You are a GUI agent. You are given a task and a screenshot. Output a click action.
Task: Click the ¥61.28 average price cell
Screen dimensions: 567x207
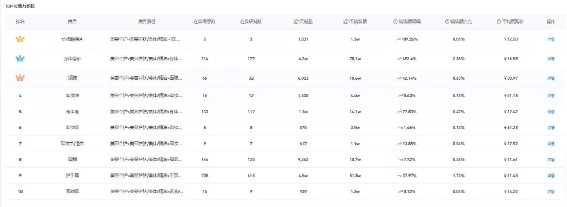(x=511, y=127)
